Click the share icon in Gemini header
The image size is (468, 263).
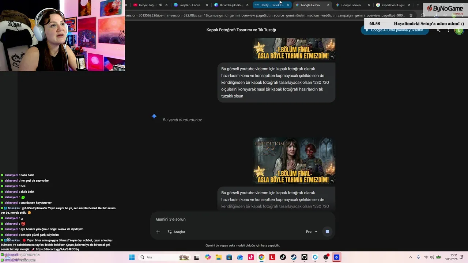coord(438,30)
